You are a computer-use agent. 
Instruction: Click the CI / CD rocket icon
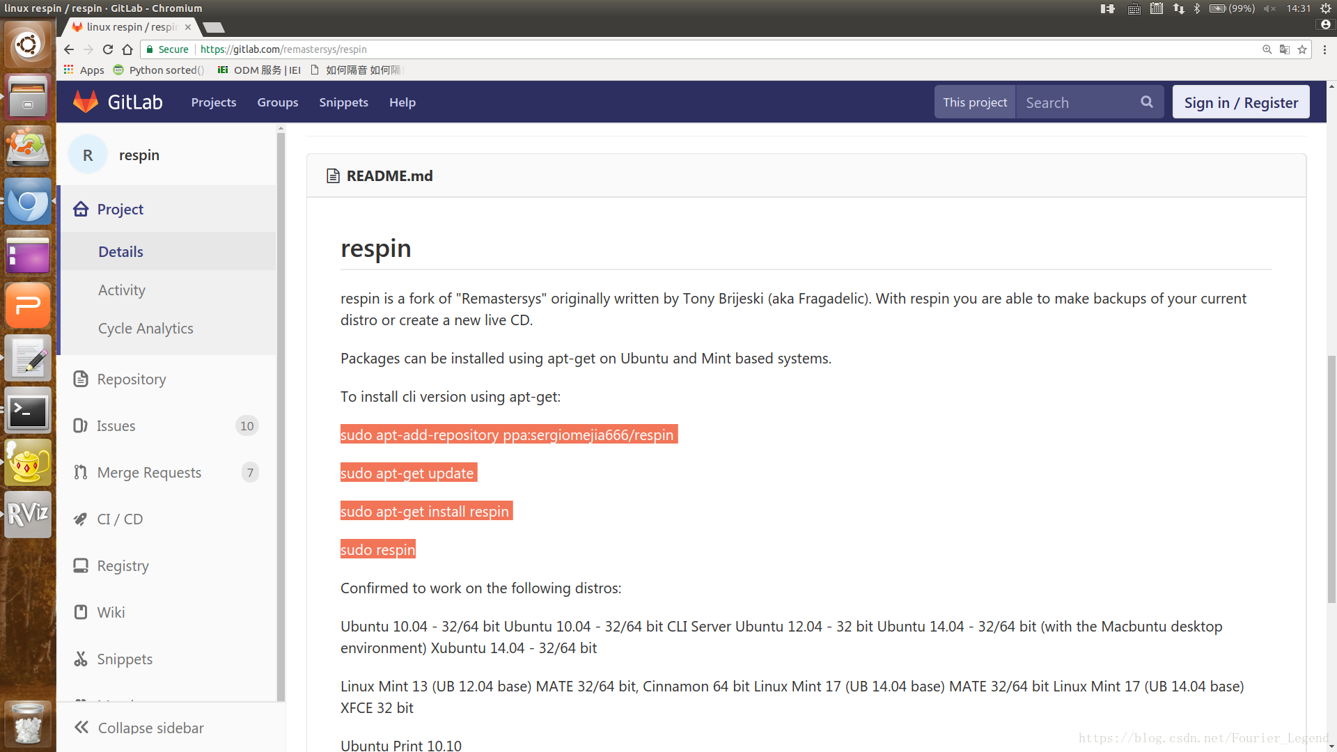click(81, 519)
